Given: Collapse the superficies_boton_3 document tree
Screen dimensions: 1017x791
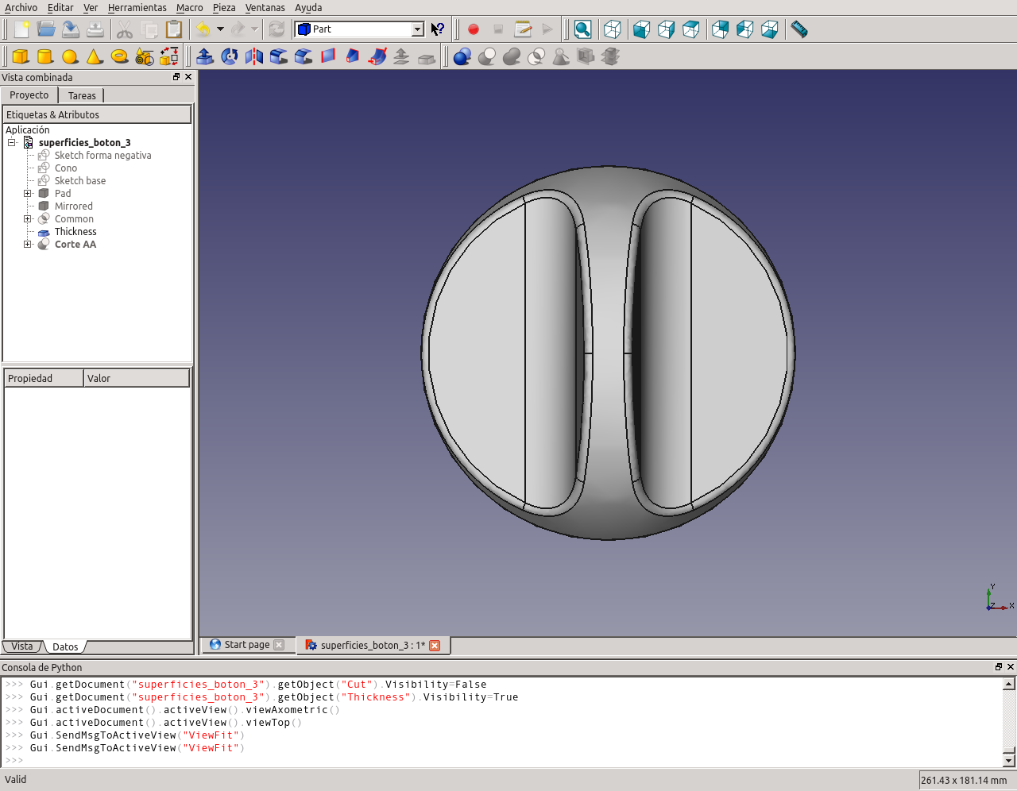Looking at the screenshot, I should click(12, 143).
